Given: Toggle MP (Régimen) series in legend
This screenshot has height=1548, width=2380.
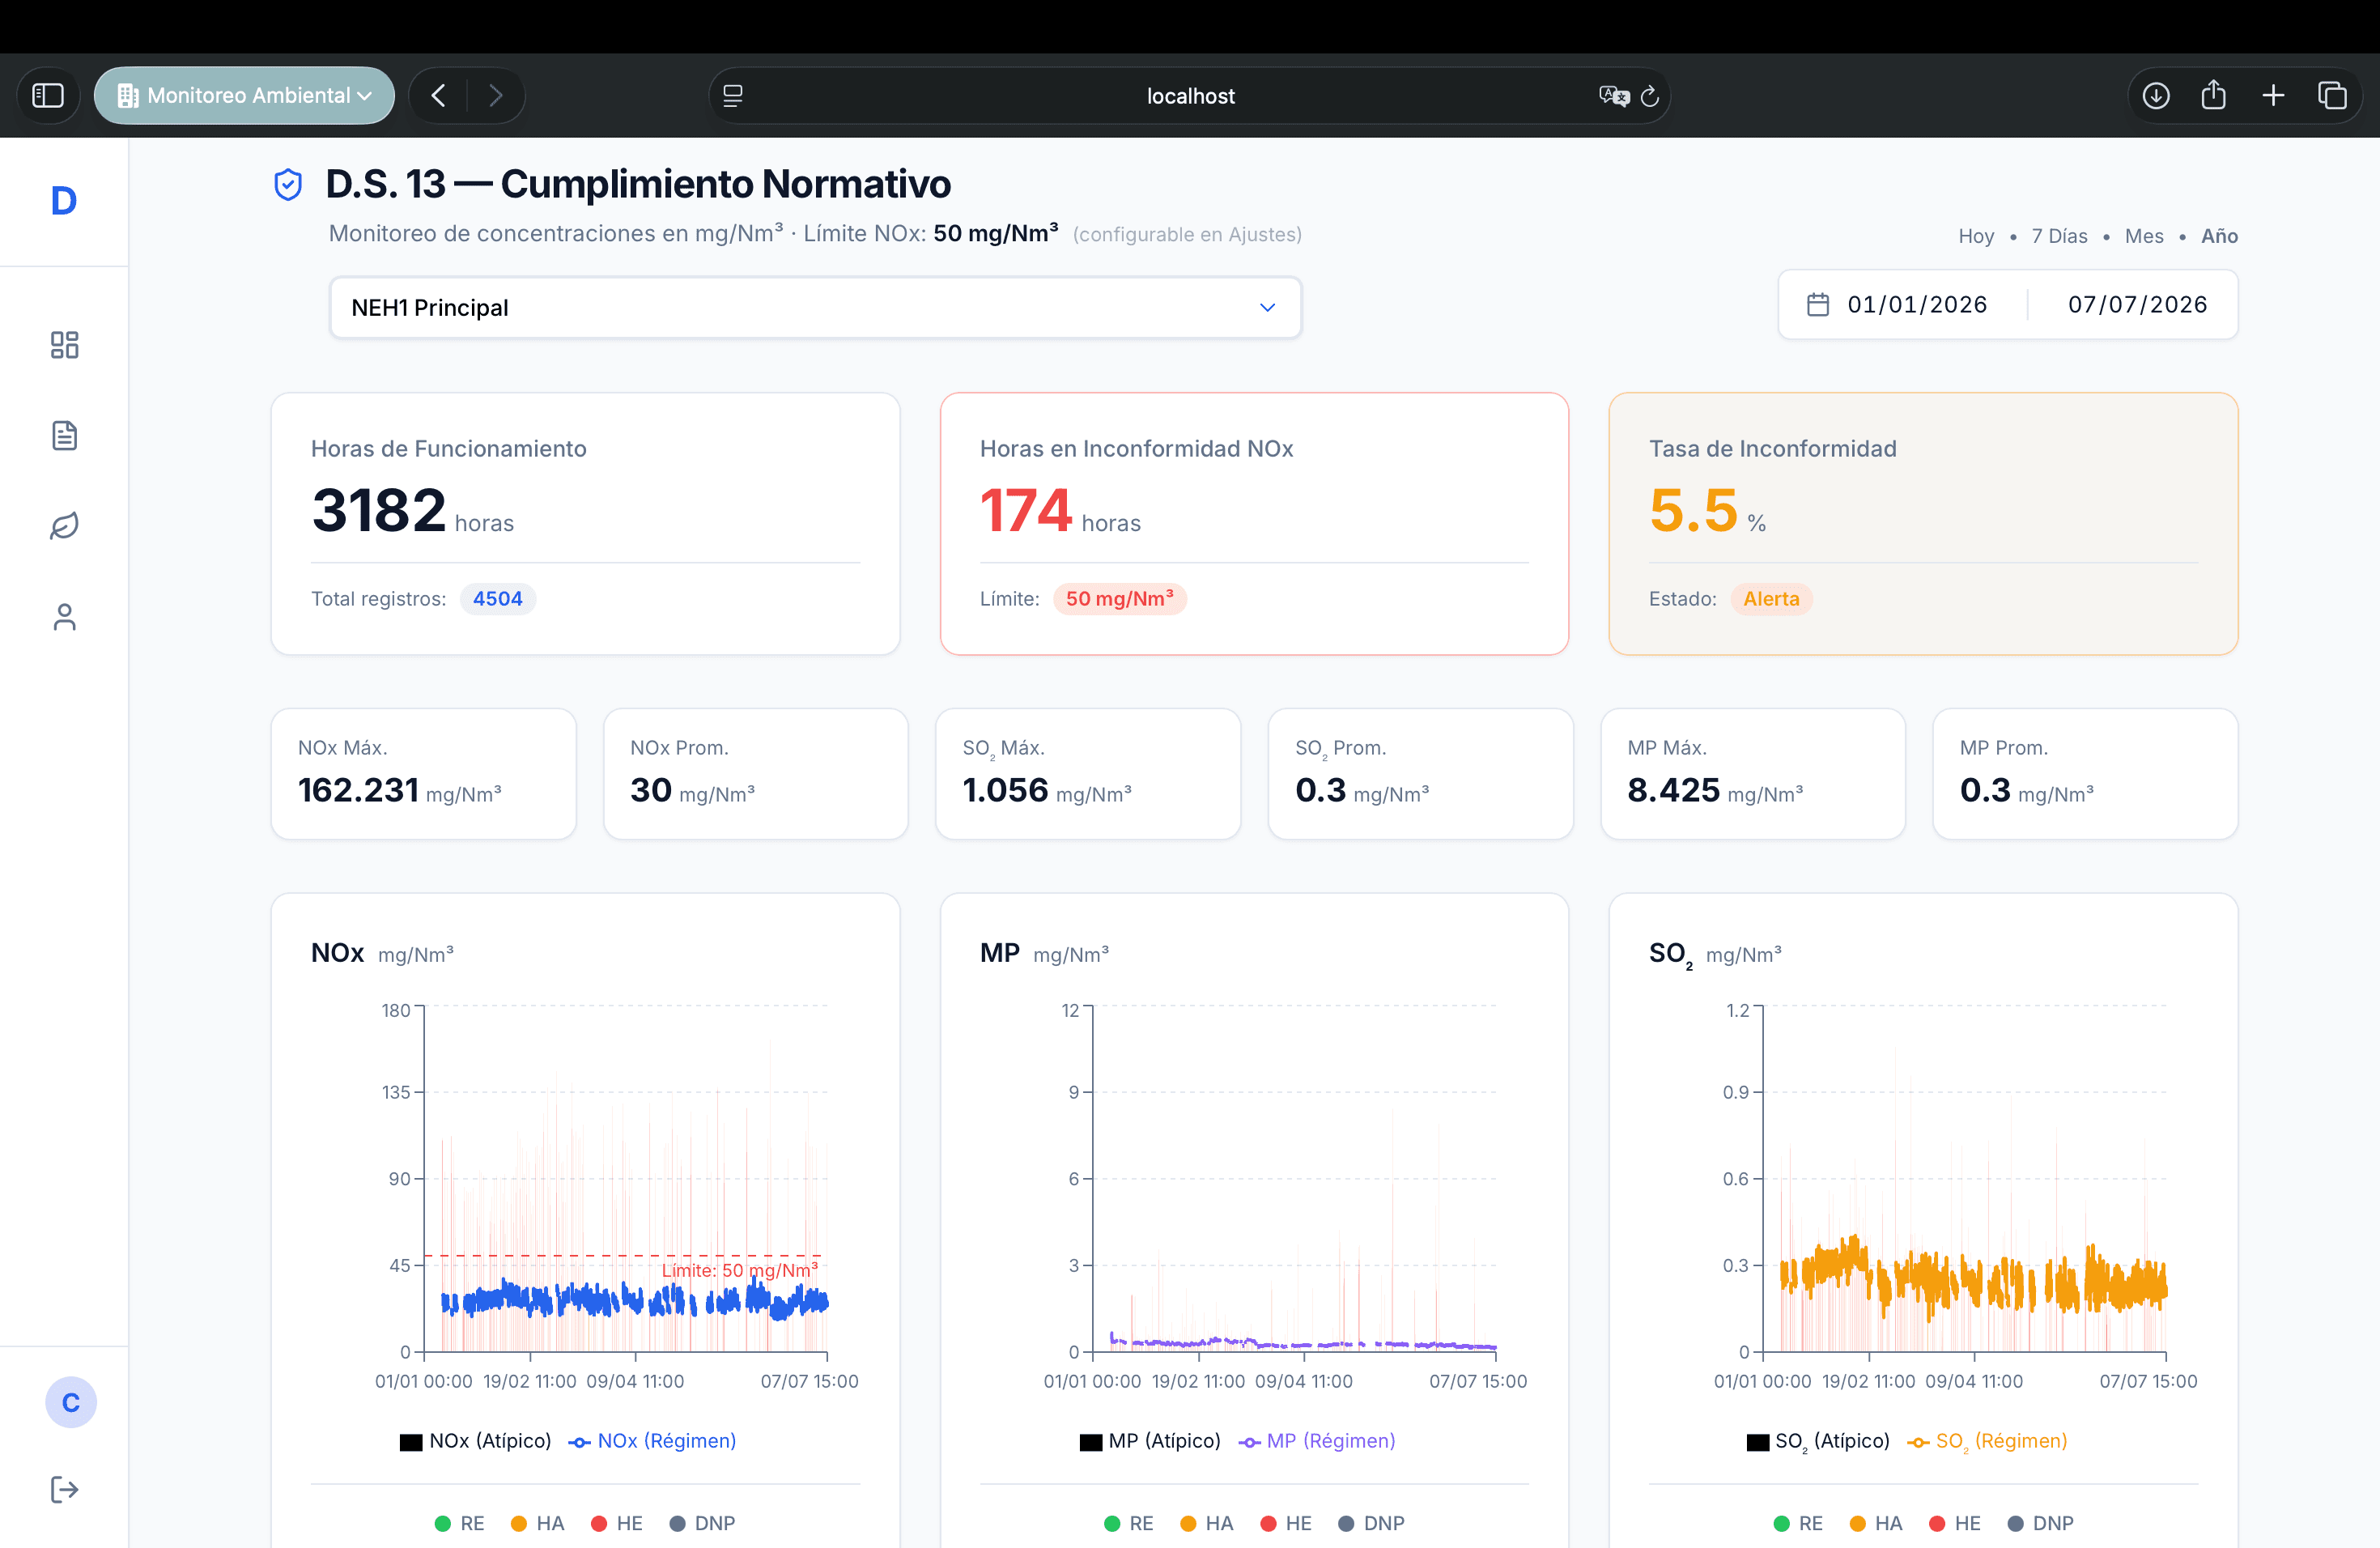Looking at the screenshot, I should (x=1317, y=1441).
